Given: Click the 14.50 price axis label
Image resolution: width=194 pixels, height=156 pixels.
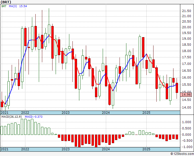Looking at the screenshot, I should point(187,100).
